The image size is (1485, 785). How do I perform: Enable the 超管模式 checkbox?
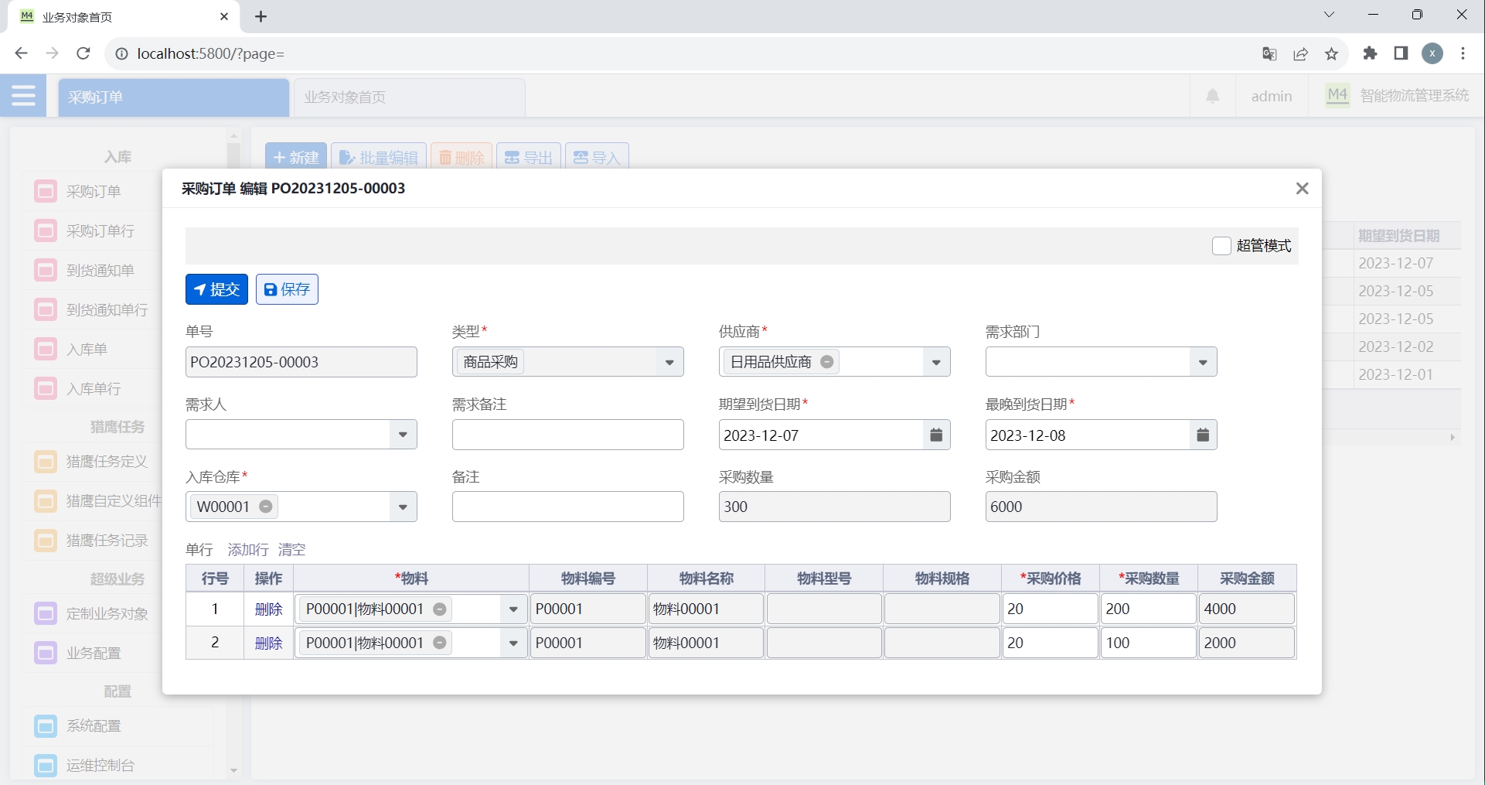(x=1221, y=246)
